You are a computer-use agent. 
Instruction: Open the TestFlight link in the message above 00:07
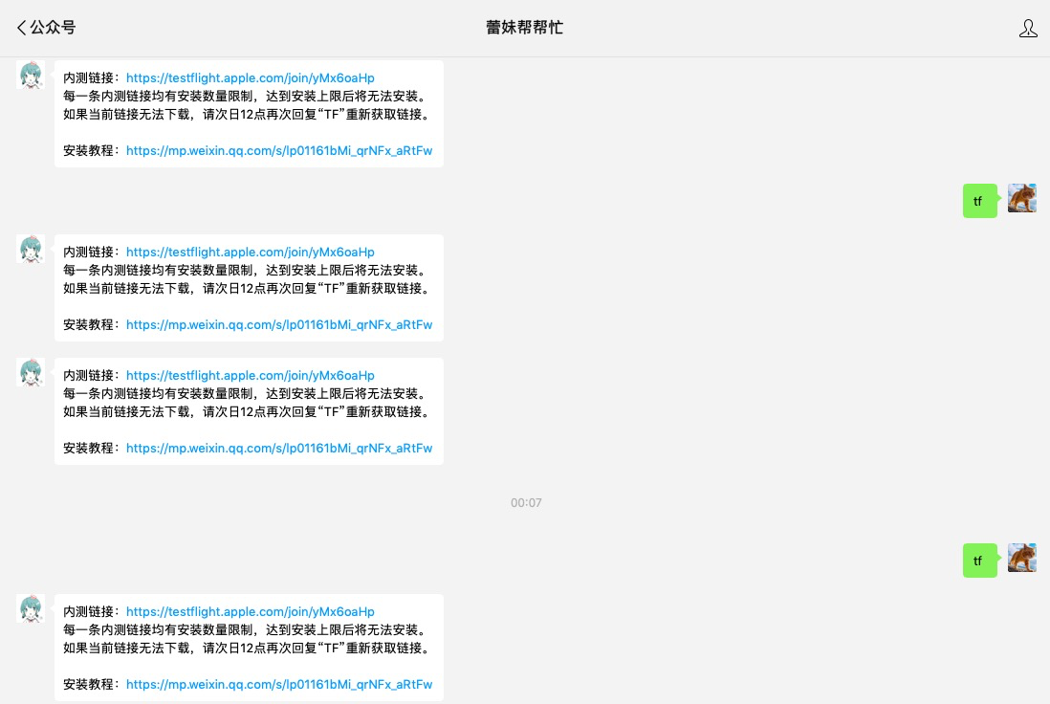[250, 376]
